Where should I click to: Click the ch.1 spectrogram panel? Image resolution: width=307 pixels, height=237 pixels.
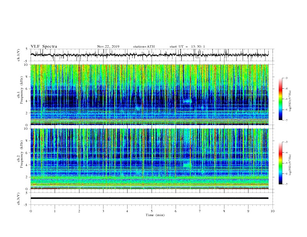click(149, 94)
